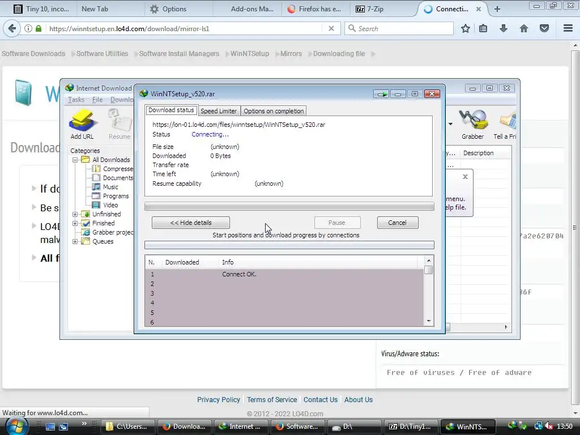Select Programs category in IDM

click(x=110, y=196)
